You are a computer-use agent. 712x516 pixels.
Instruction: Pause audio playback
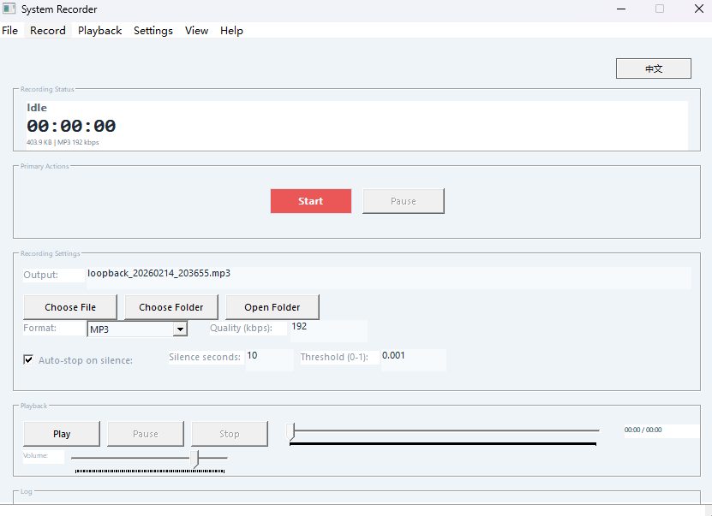pos(145,434)
